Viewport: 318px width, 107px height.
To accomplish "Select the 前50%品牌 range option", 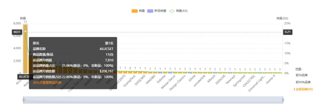I will click(x=303, y=82).
